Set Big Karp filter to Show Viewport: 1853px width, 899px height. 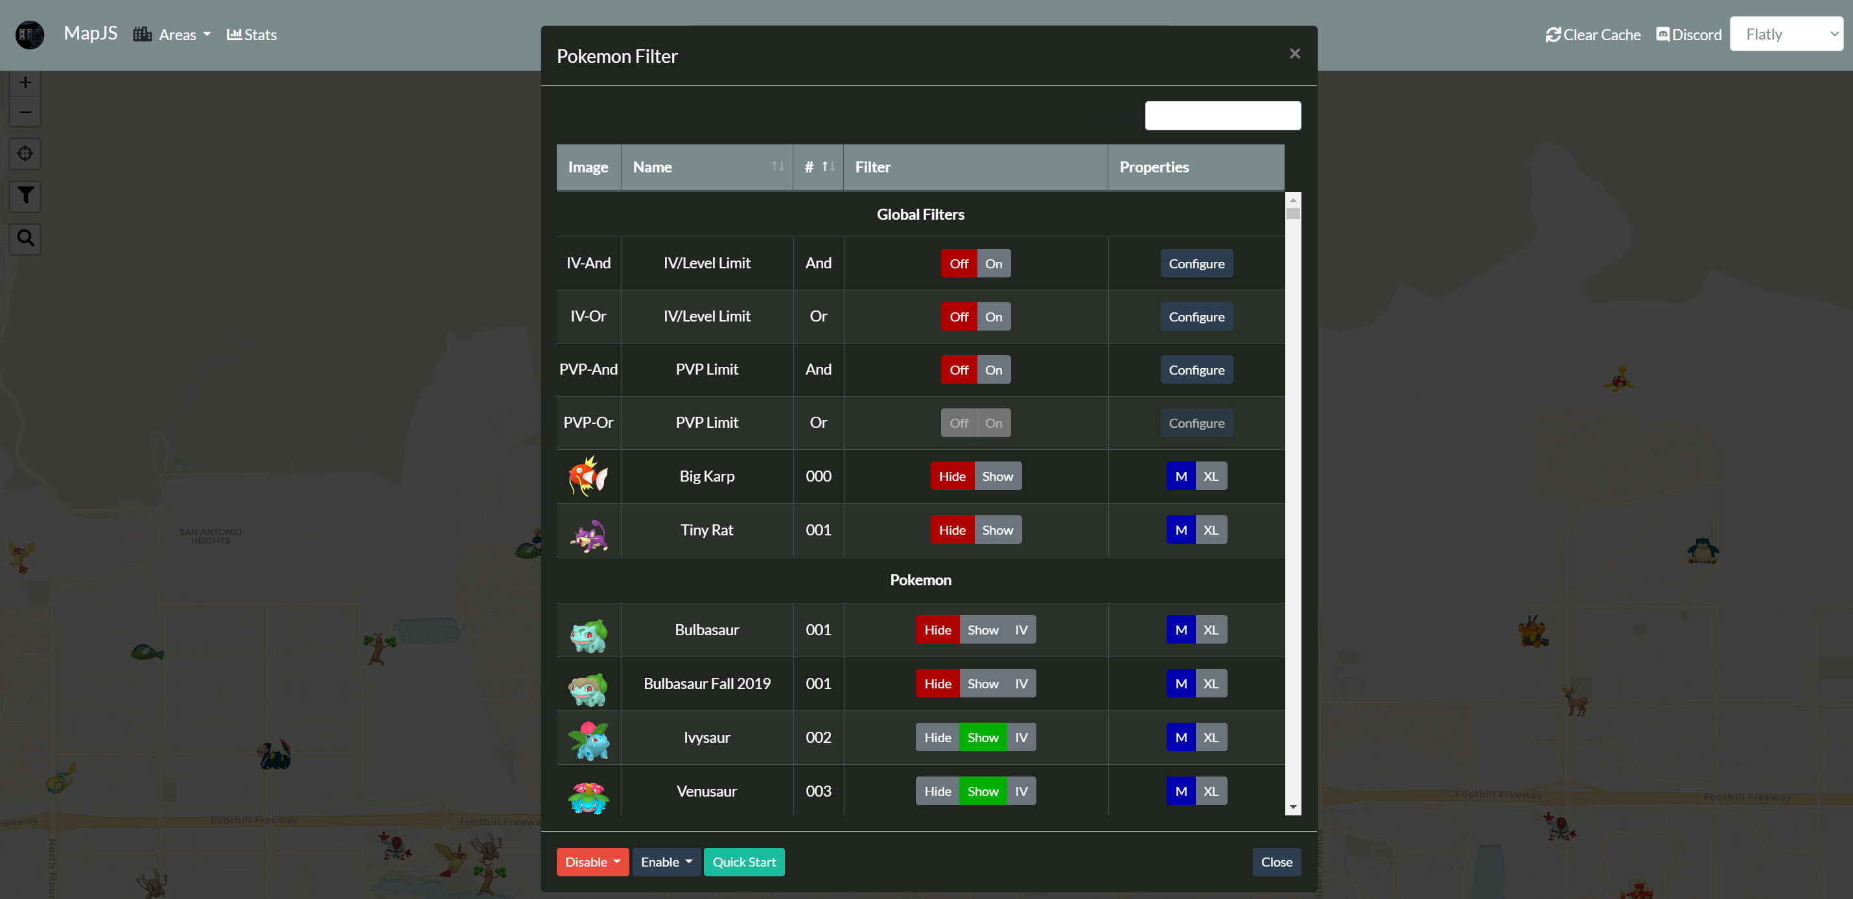[997, 476]
